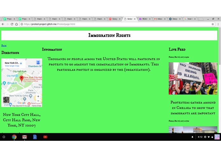Screen dimensions: 221x157
Task: Click the Directions heading
Action: pyautogui.click(x=10, y=53)
